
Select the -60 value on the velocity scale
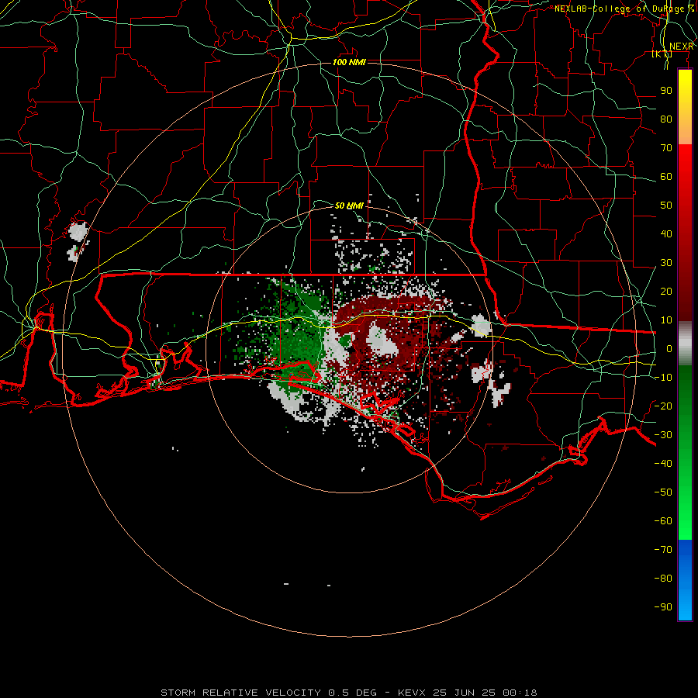point(663,521)
